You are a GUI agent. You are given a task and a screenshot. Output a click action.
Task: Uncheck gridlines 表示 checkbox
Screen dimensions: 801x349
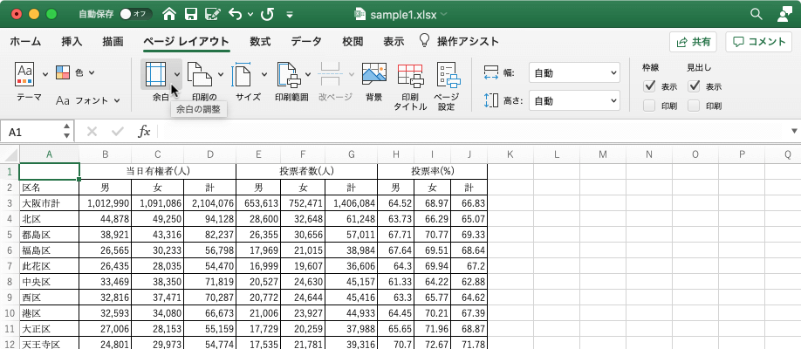[x=649, y=86]
